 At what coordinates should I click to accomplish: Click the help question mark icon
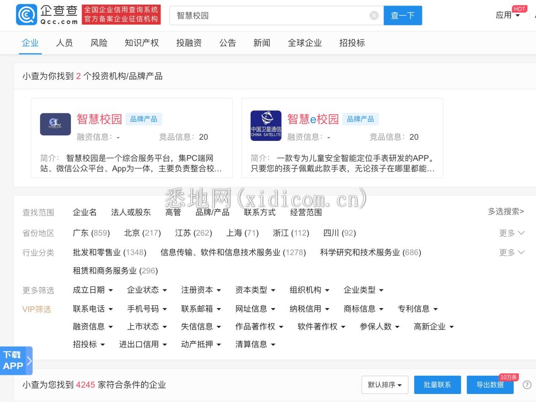[527, 385]
